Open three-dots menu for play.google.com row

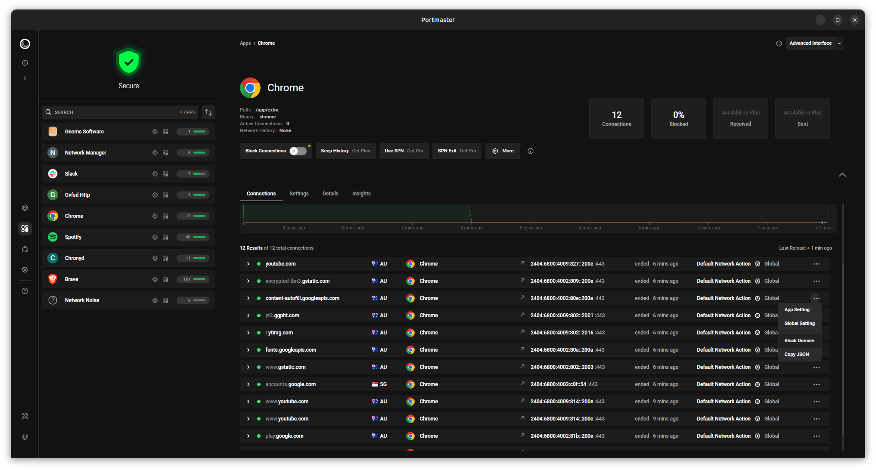817,436
